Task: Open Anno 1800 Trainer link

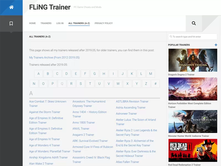Action: [x=84, y=122]
